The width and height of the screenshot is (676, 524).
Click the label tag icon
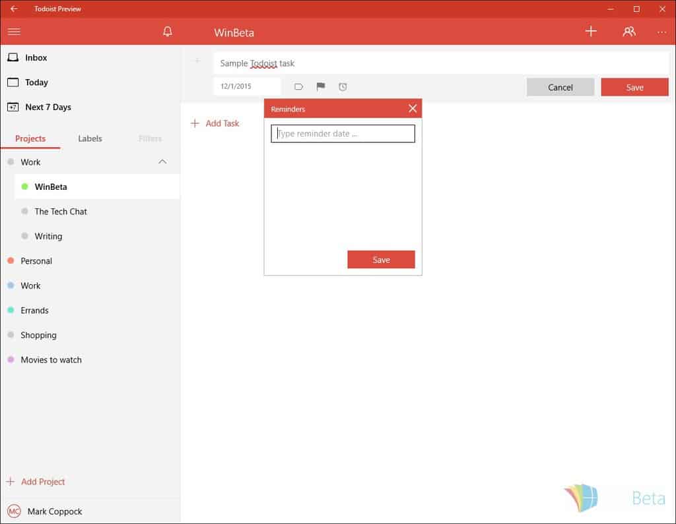298,87
